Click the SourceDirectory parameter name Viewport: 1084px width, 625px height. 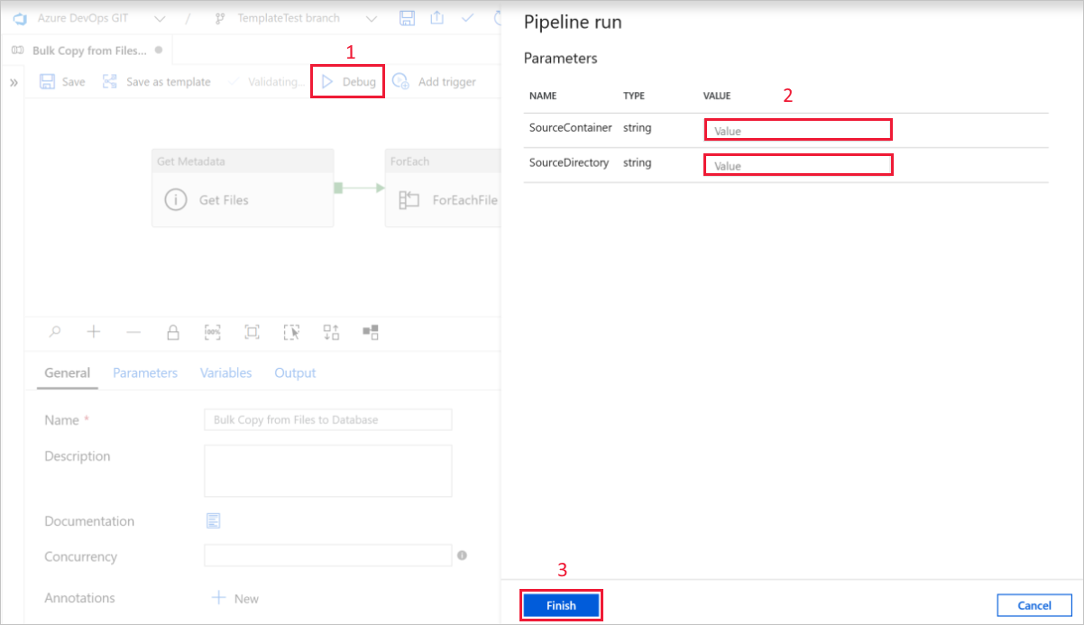[569, 163]
